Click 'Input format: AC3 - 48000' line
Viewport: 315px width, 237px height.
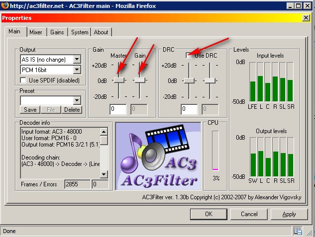coord(52,132)
